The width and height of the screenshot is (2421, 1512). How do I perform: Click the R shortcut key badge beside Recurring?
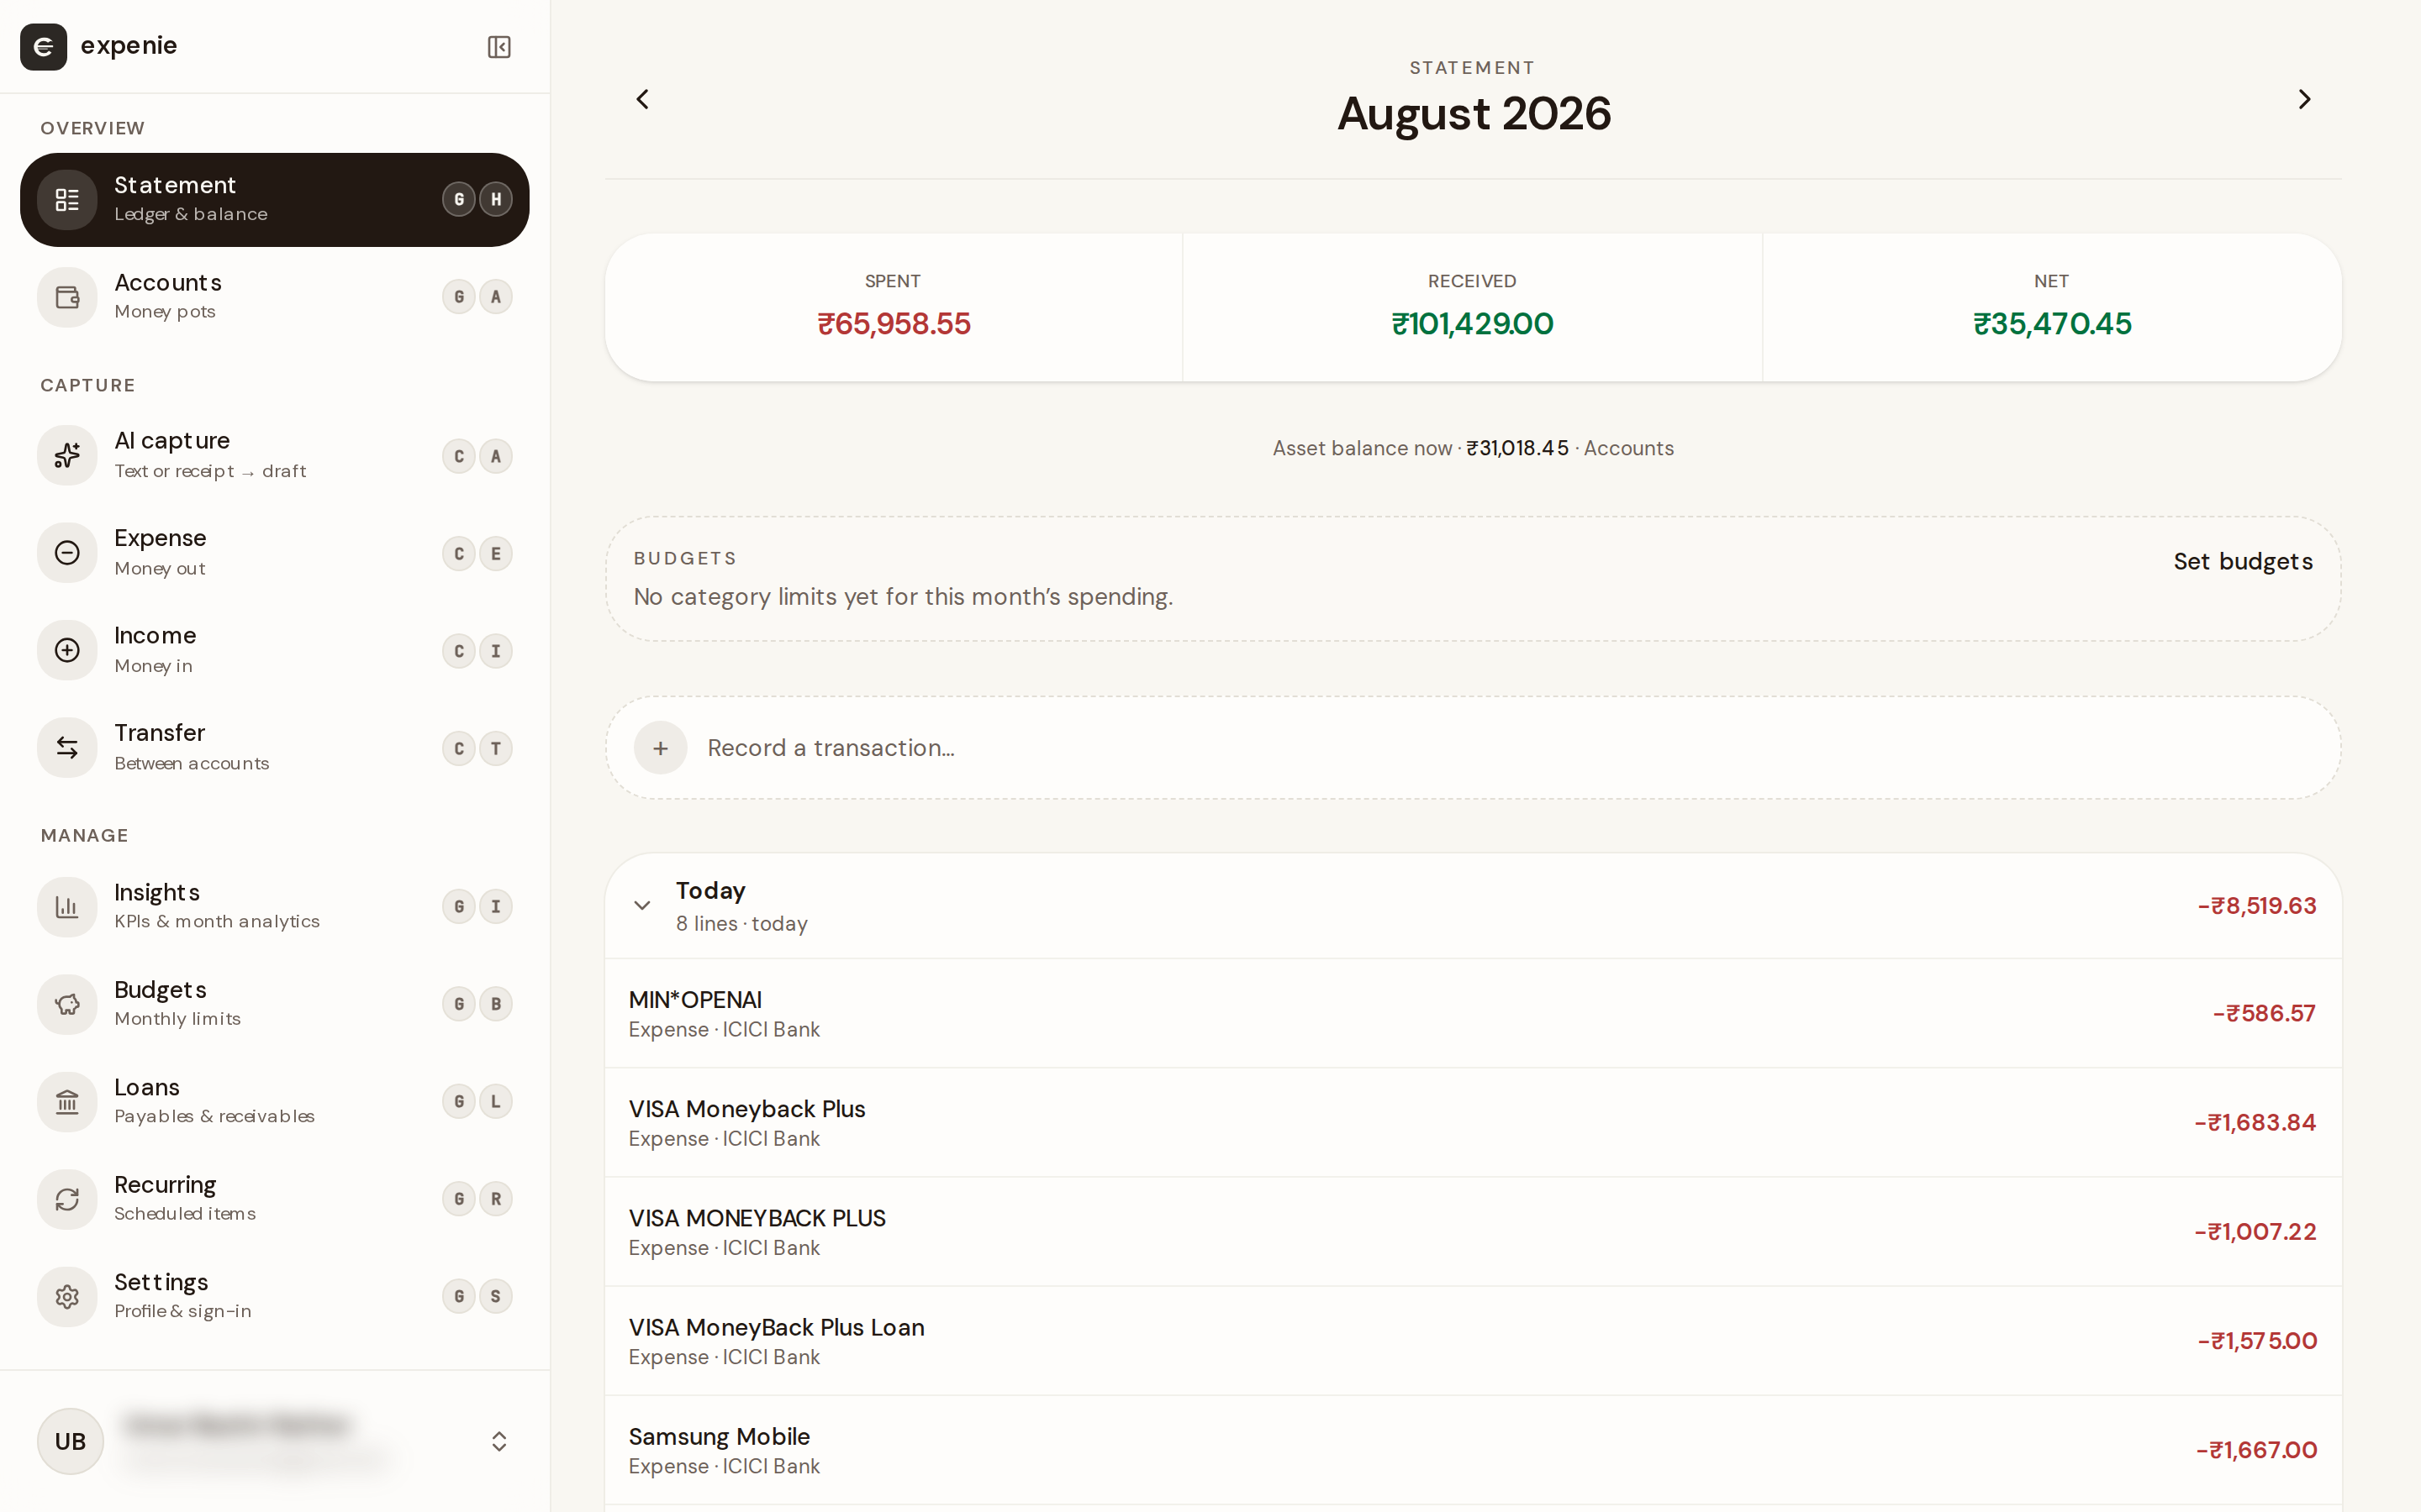pyautogui.click(x=496, y=1198)
